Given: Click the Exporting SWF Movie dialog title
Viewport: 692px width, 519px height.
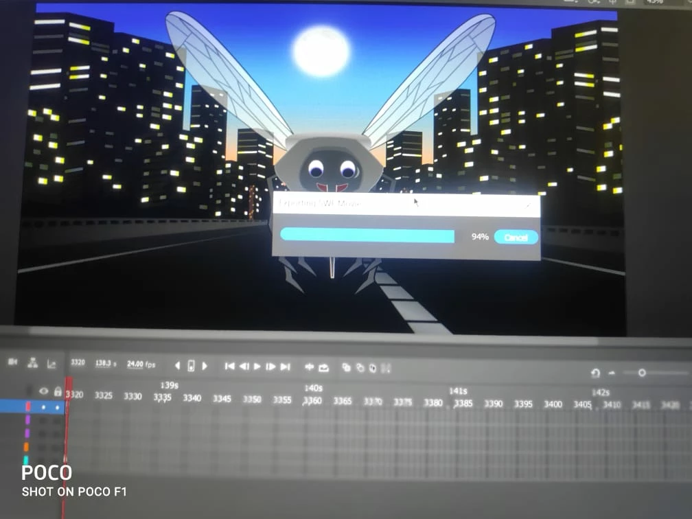Looking at the screenshot, I should coord(321,203).
